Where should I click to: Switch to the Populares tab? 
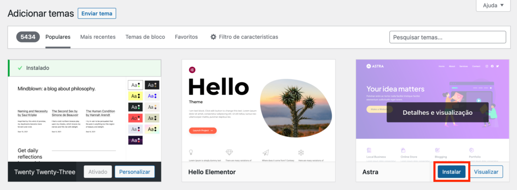58,37
